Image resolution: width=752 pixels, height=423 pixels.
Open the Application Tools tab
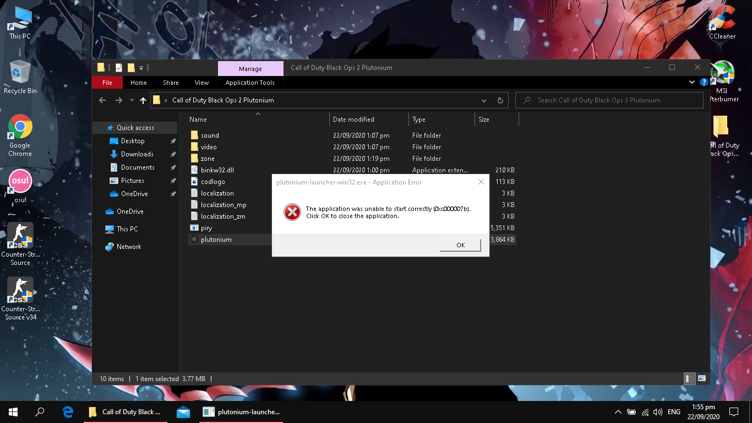click(250, 83)
